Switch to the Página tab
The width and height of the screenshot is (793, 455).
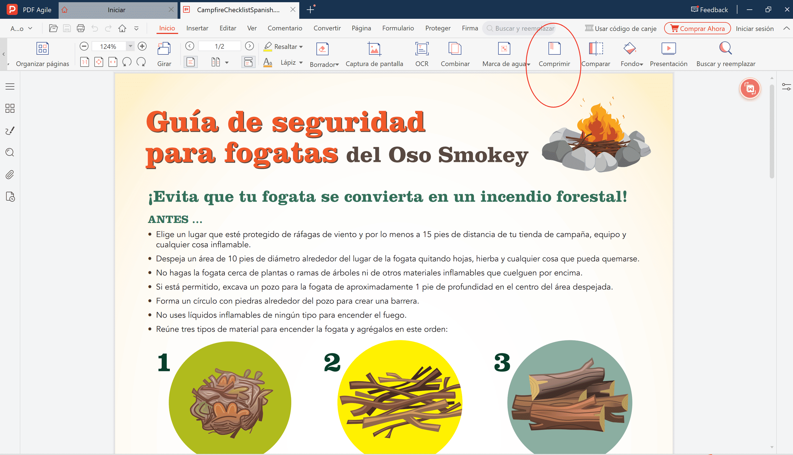[x=361, y=28]
